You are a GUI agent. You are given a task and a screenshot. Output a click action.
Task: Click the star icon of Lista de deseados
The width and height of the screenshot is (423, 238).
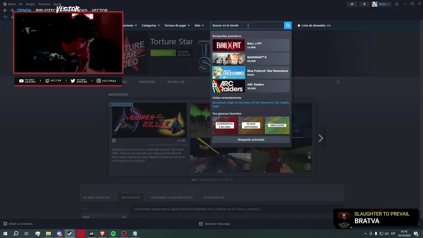point(299,25)
